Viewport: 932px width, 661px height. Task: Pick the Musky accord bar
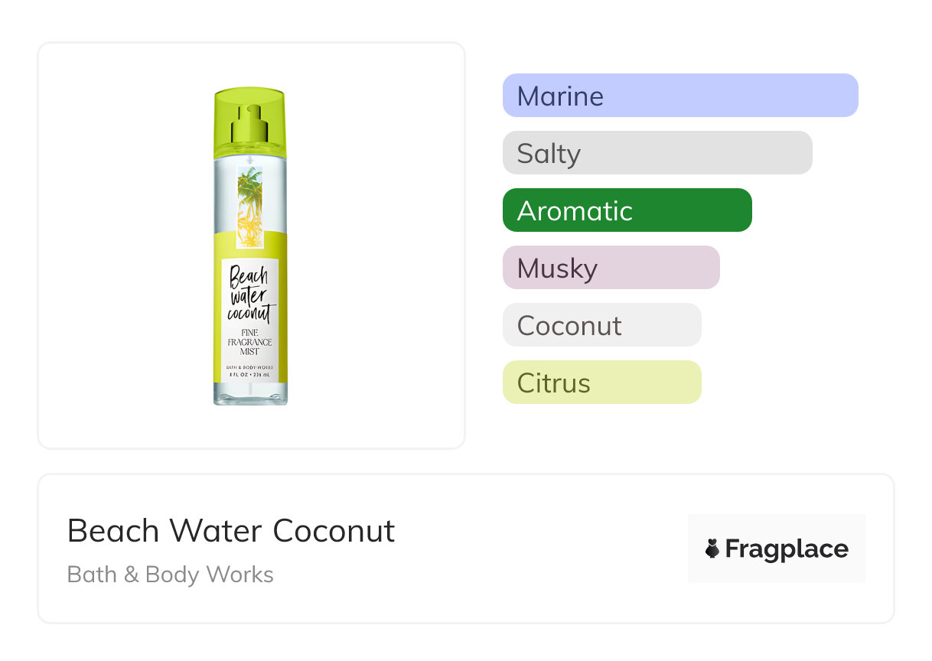point(611,268)
